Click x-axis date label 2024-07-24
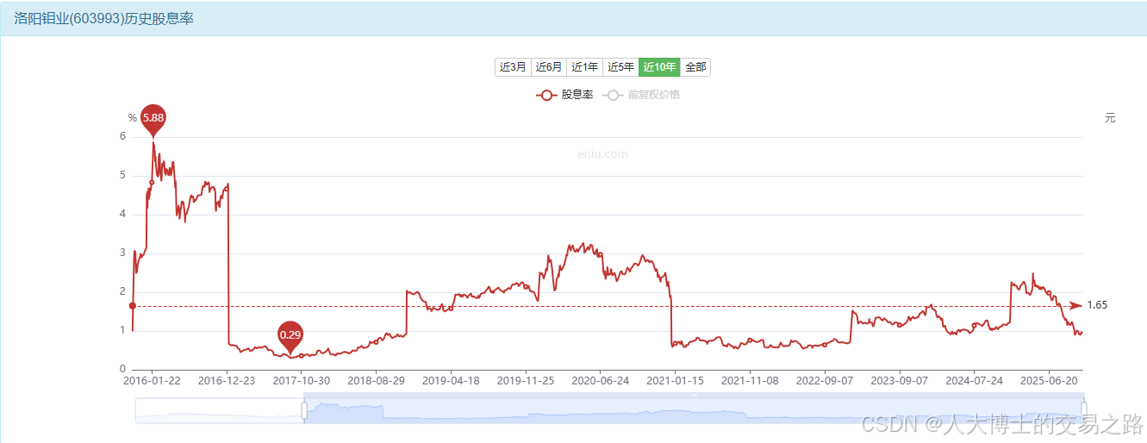This screenshot has width=1147, height=443. pyautogui.click(x=975, y=379)
